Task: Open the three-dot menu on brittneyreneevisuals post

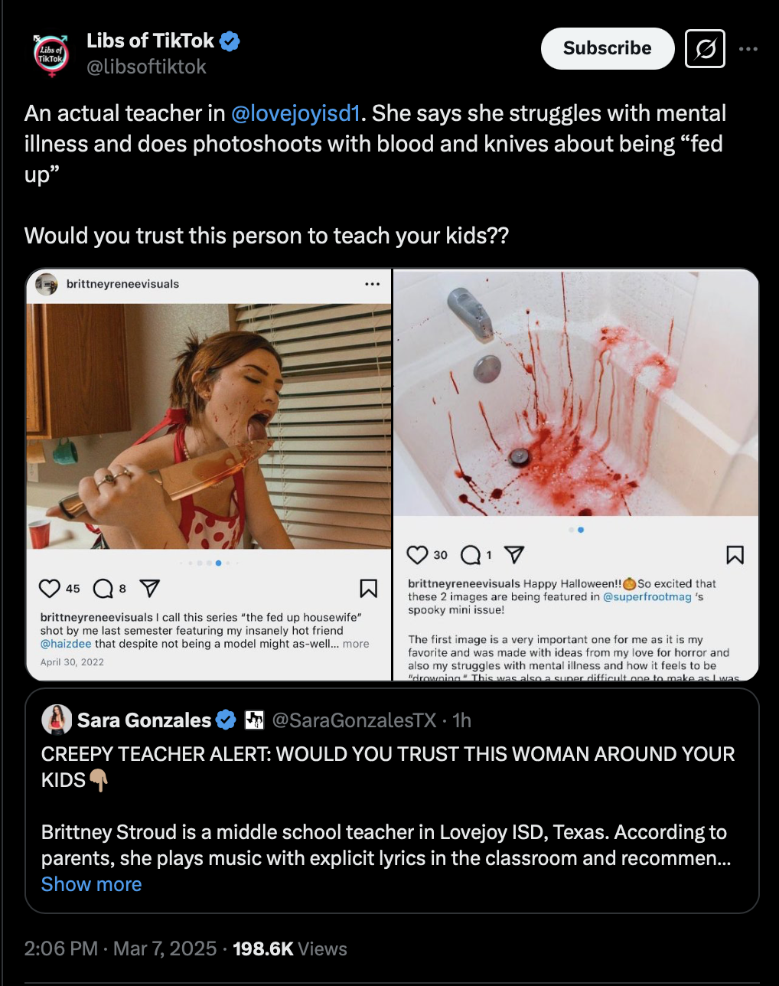Action: coord(373,284)
